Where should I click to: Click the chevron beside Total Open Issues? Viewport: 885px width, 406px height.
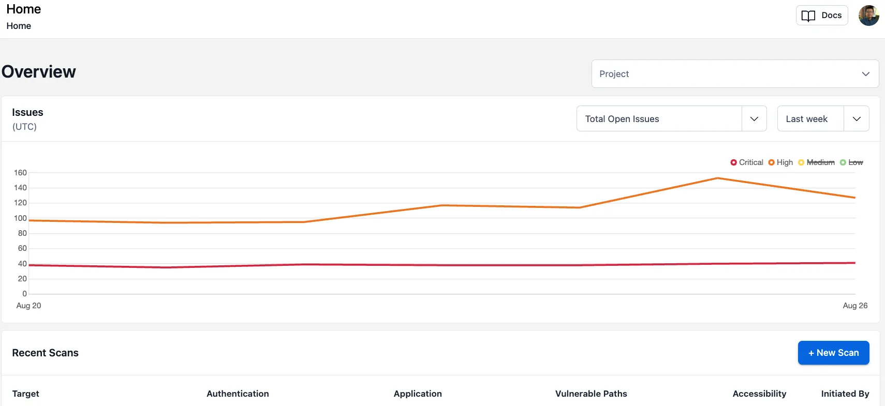click(754, 119)
